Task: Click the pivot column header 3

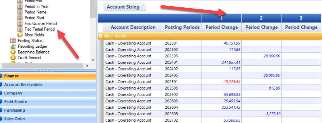Action: coord(301,18)
